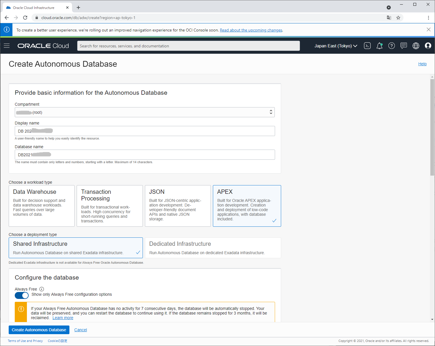Viewport: 435px width, 346px height.
Task: Open the Compartment dropdown
Action: (x=145, y=112)
